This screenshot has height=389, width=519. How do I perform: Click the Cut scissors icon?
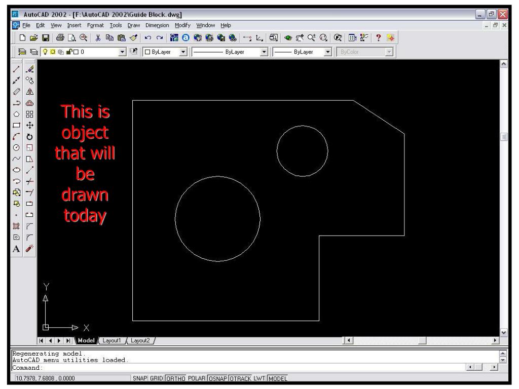pyautogui.click(x=98, y=37)
